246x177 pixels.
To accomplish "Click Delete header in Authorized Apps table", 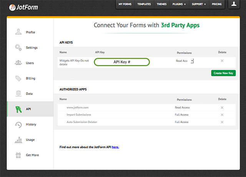I will [222, 99].
